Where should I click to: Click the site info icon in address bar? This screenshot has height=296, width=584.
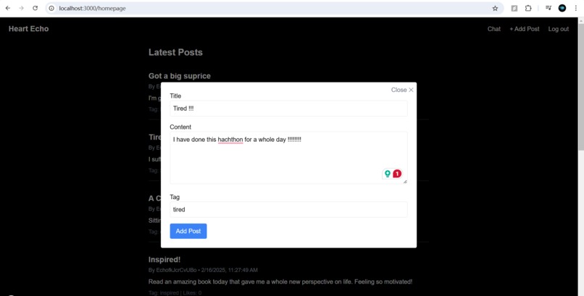tap(51, 8)
